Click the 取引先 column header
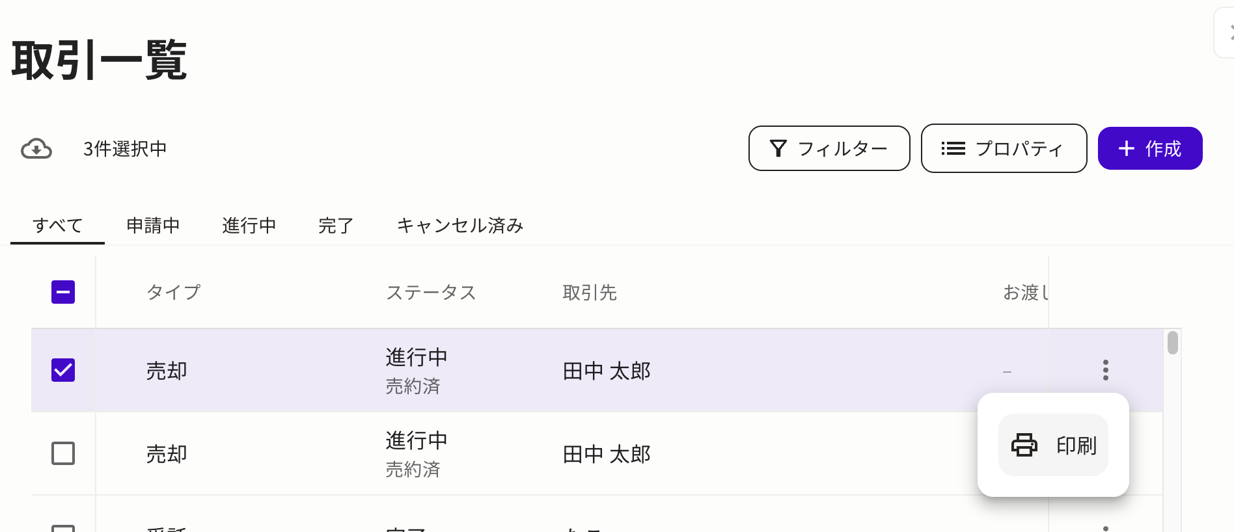Image resolution: width=1234 pixels, height=532 pixels. [x=590, y=292]
